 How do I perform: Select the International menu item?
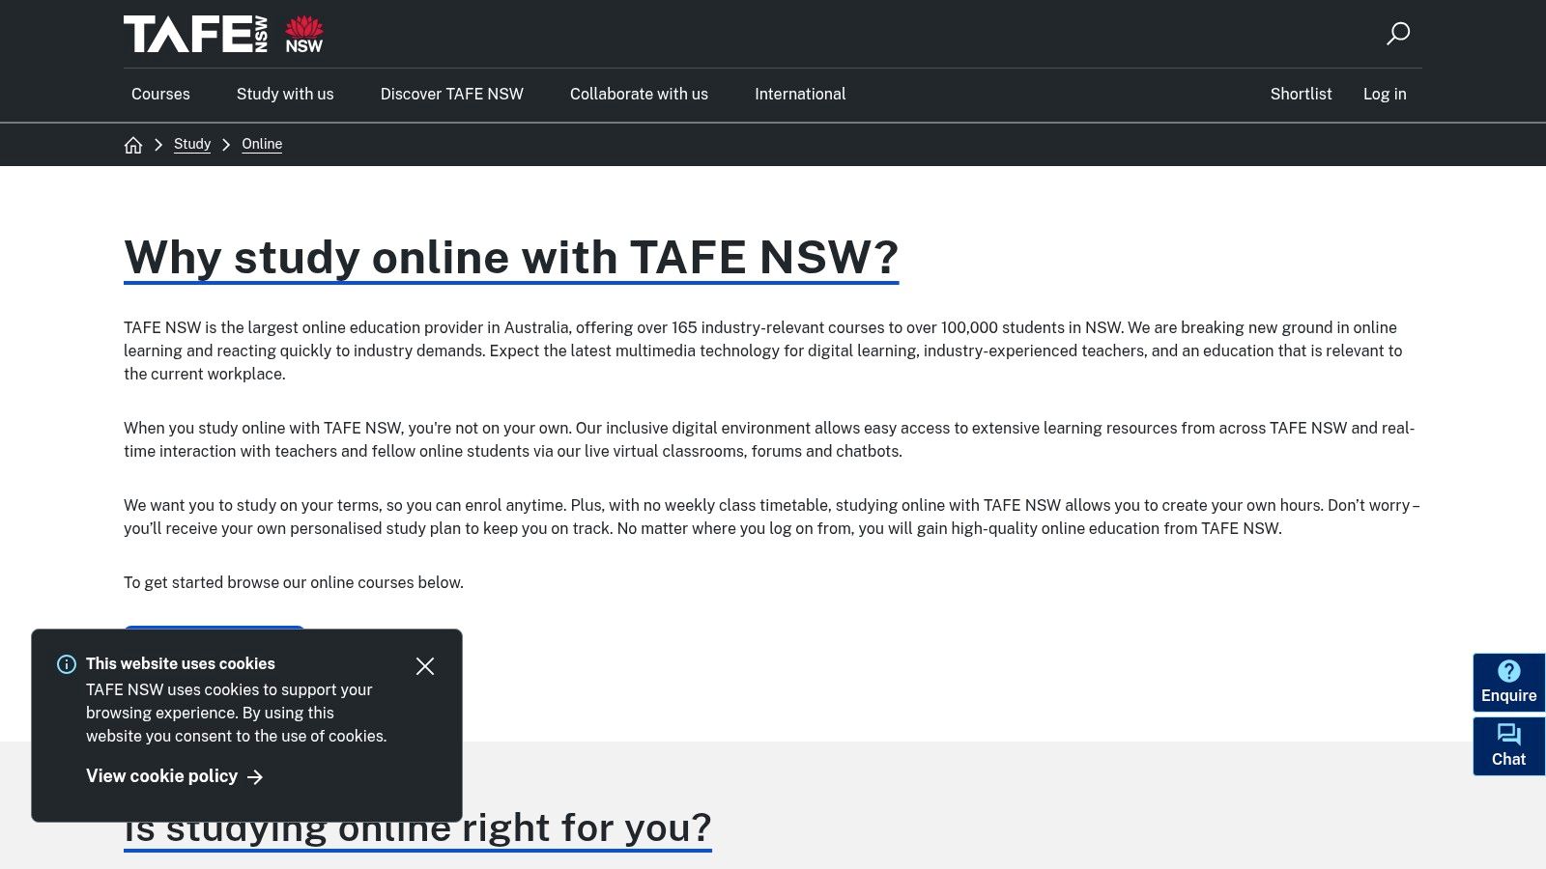(x=800, y=94)
